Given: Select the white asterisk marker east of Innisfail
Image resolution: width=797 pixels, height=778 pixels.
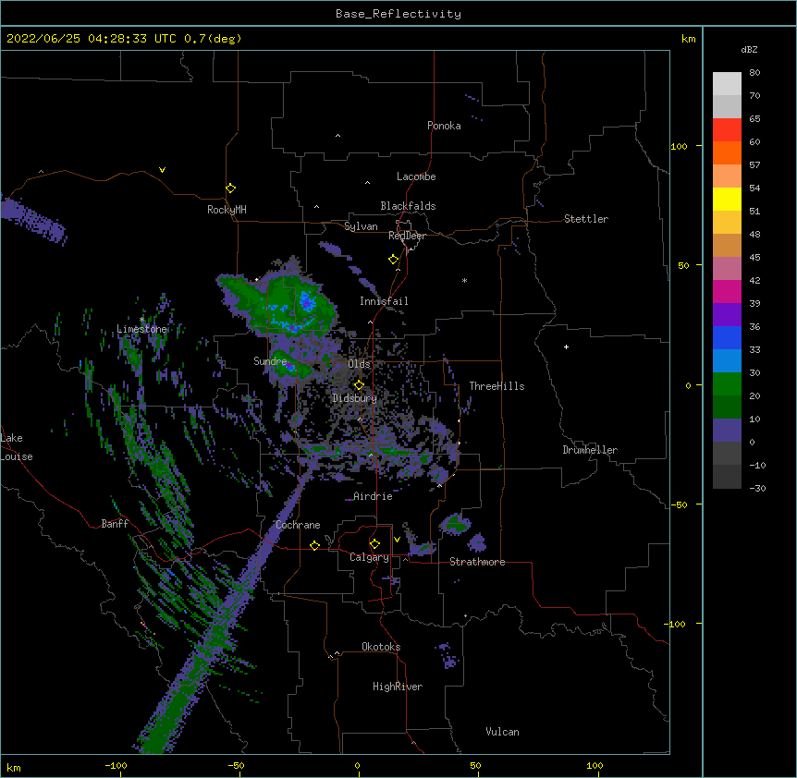Looking at the screenshot, I should coord(464,280).
